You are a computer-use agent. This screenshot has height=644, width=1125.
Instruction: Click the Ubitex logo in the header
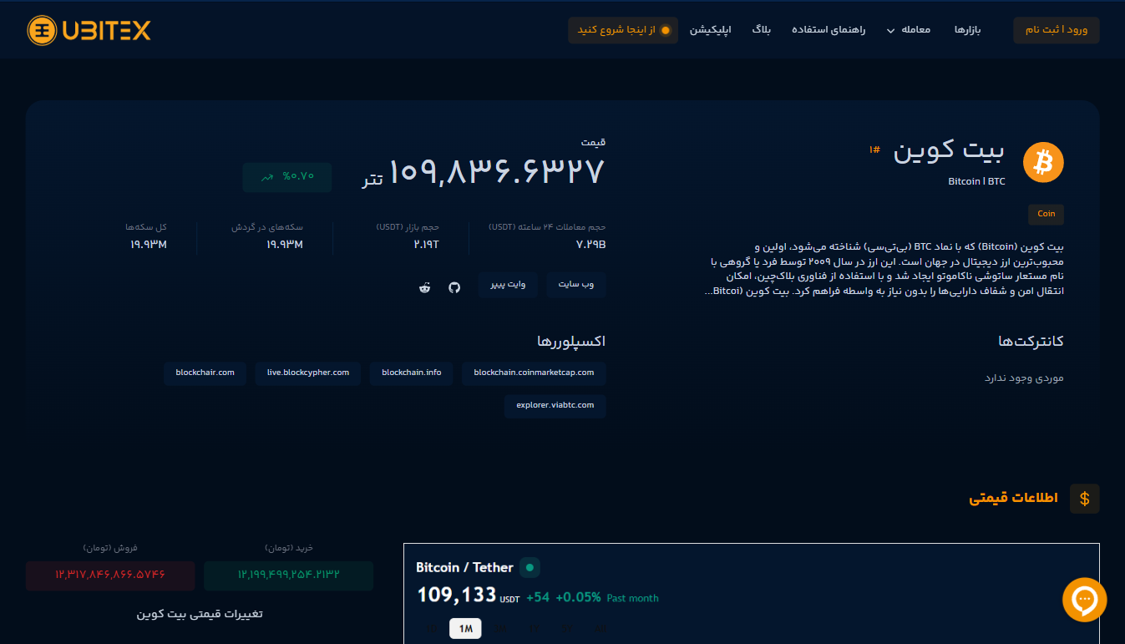89,31
